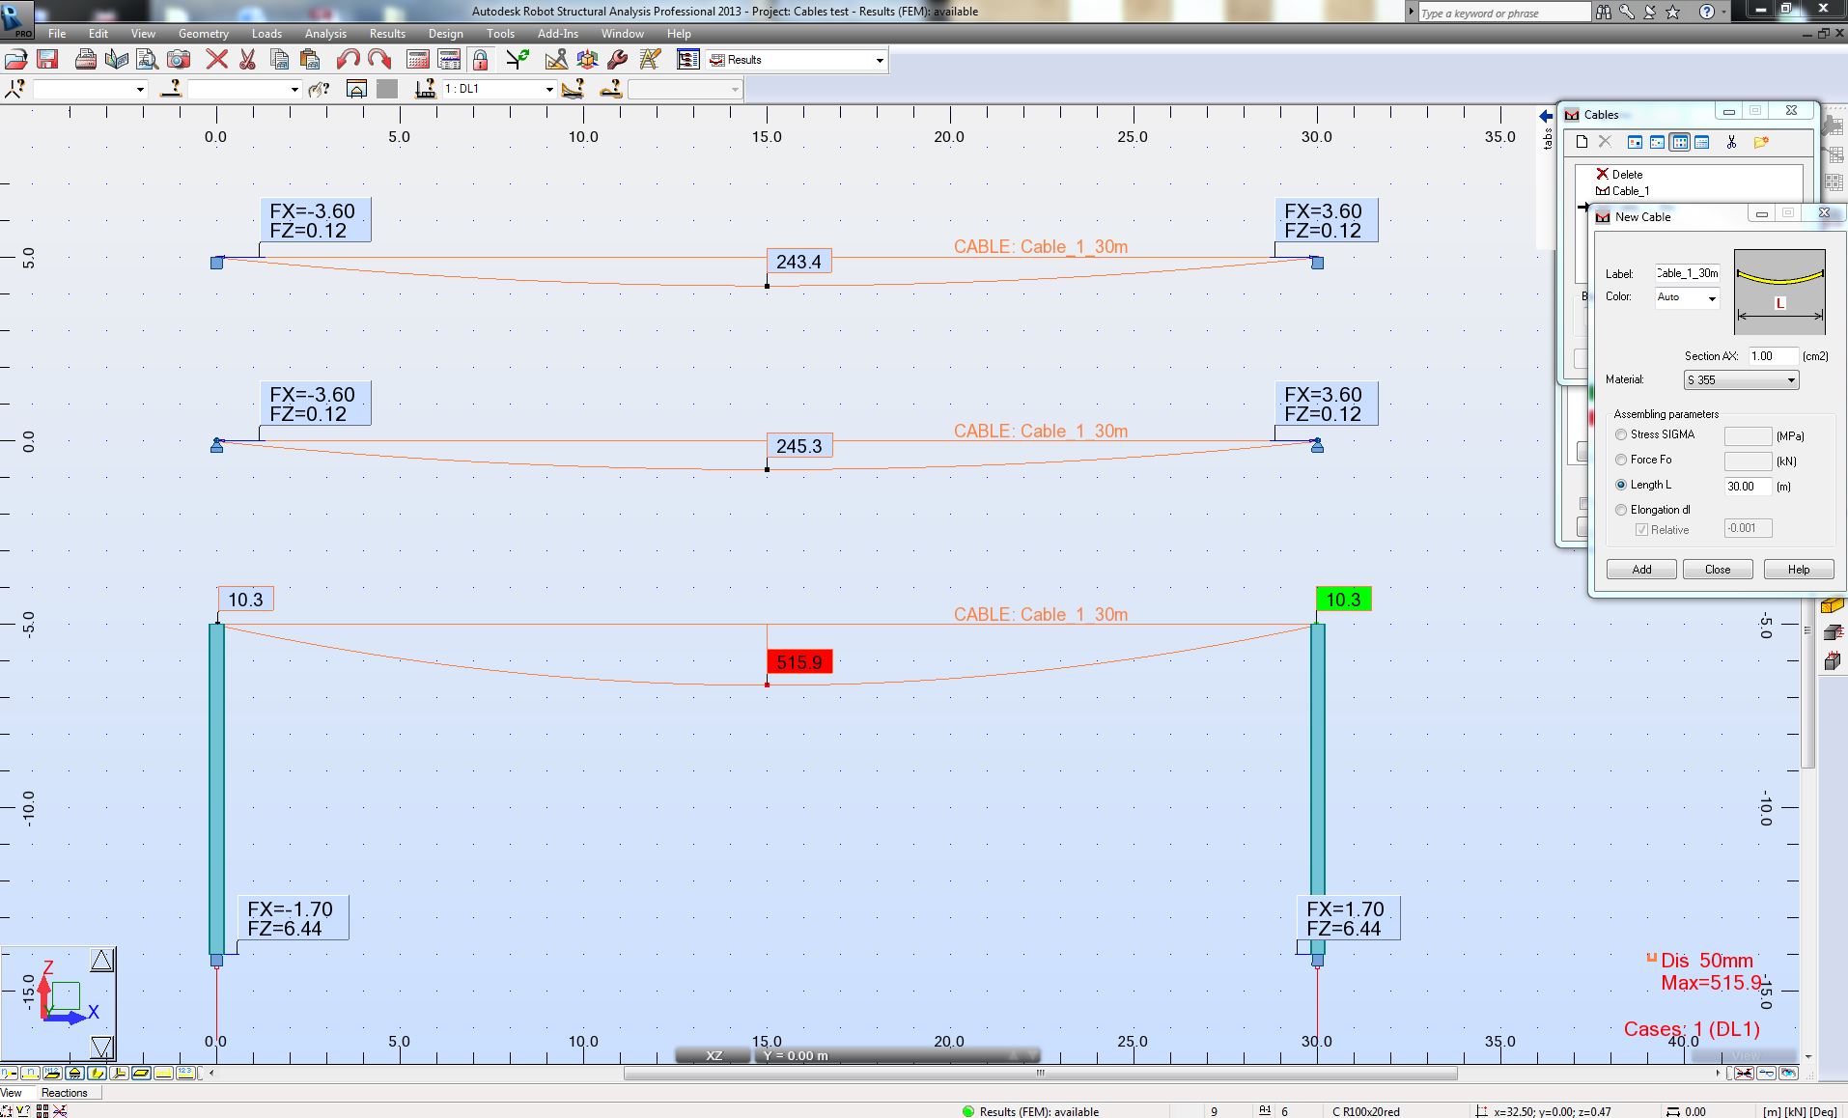Image resolution: width=1848 pixels, height=1118 pixels.
Task: Select Force Fo radio button
Action: point(1621,460)
